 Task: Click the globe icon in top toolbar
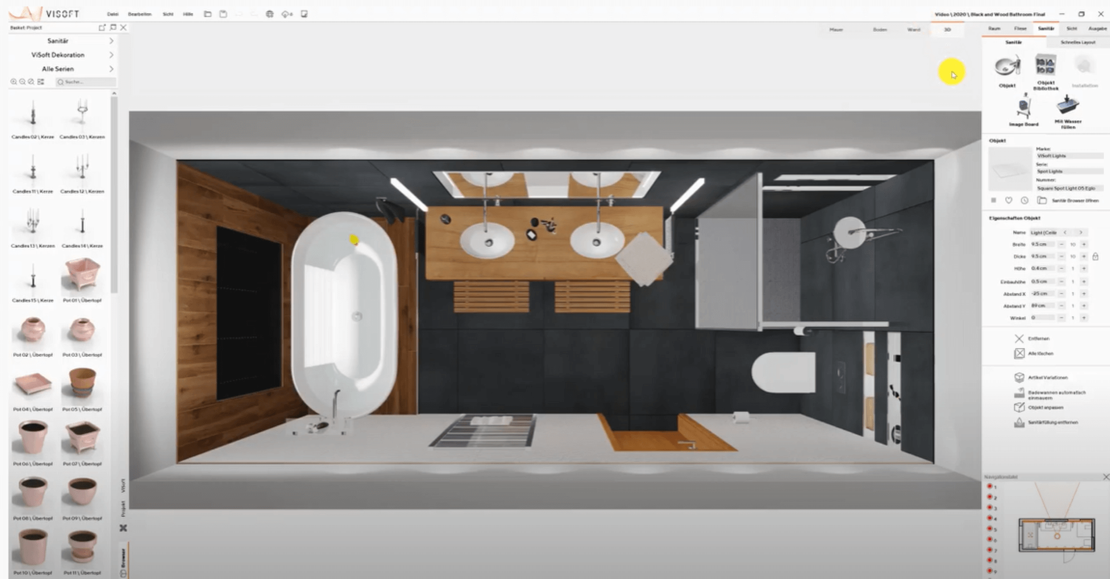click(x=270, y=14)
